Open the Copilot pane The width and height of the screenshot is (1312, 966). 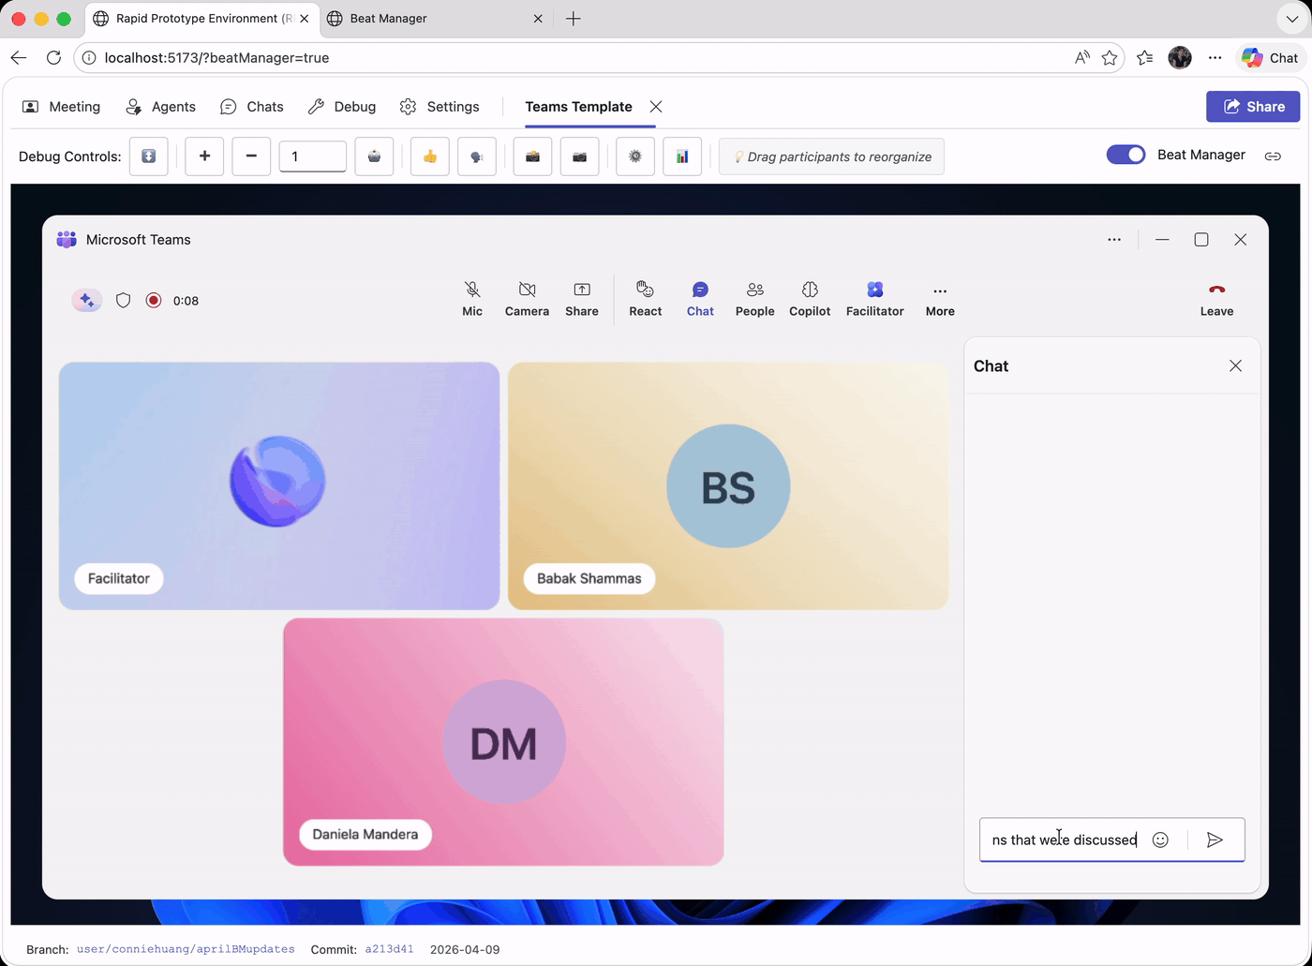810,299
